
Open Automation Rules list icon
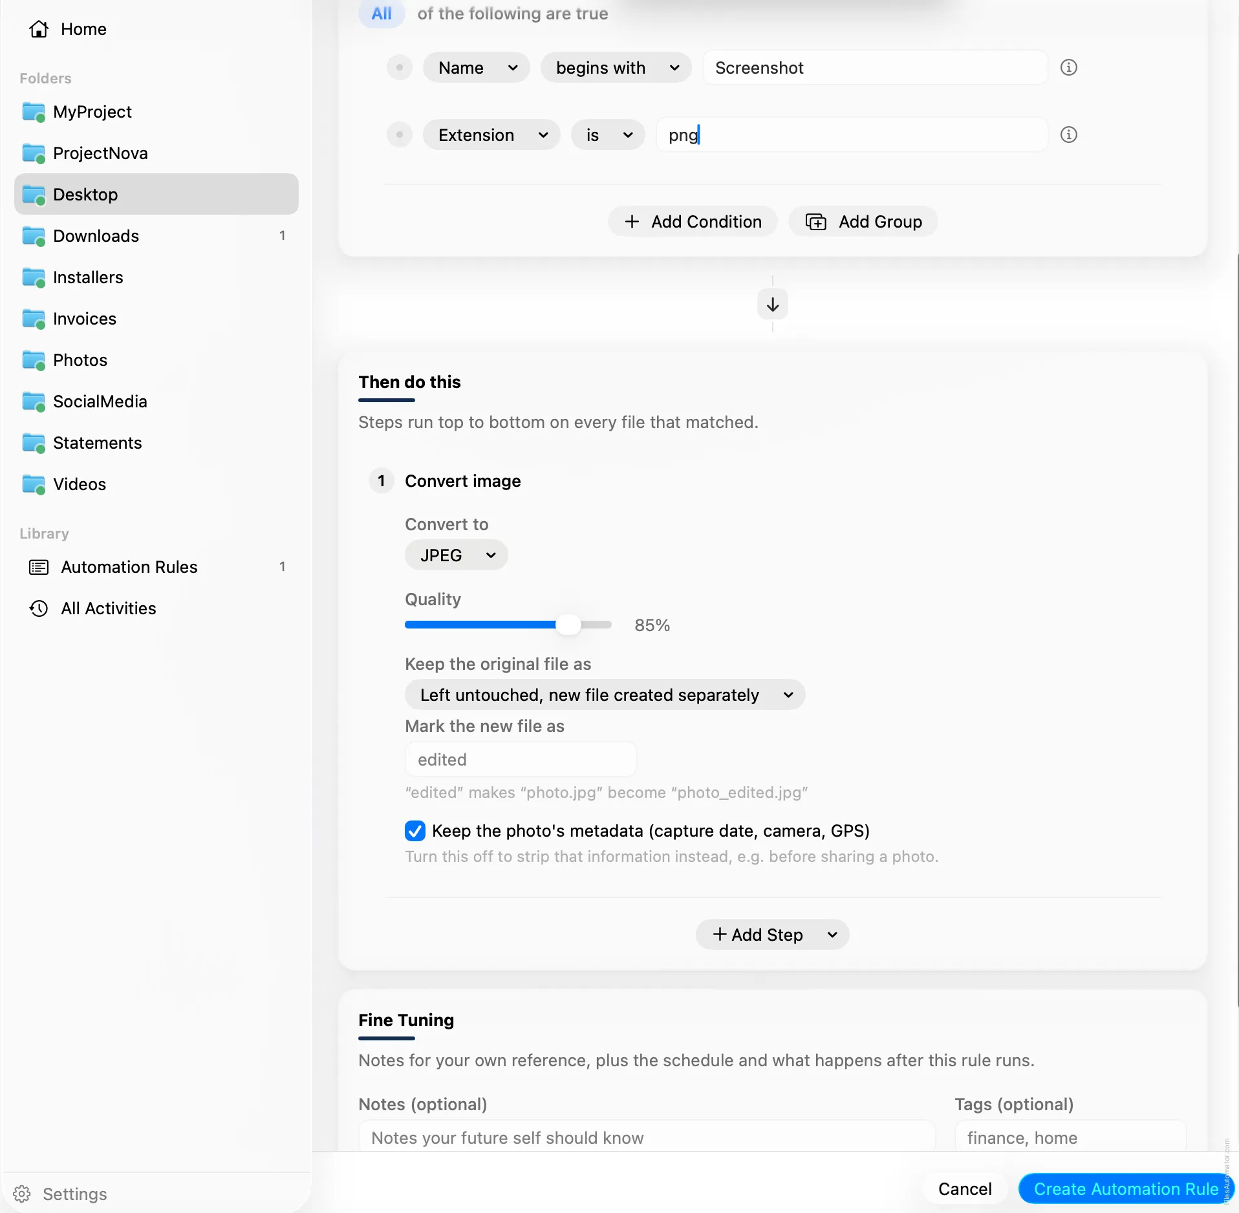[x=39, y=567]
